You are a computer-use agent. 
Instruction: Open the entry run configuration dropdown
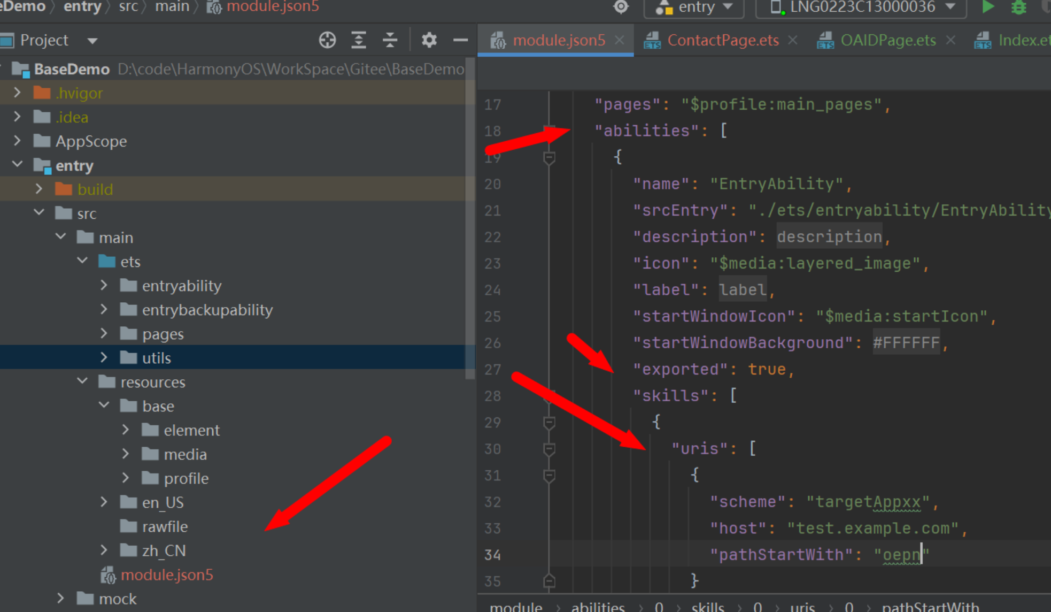(x=695, y=7)
